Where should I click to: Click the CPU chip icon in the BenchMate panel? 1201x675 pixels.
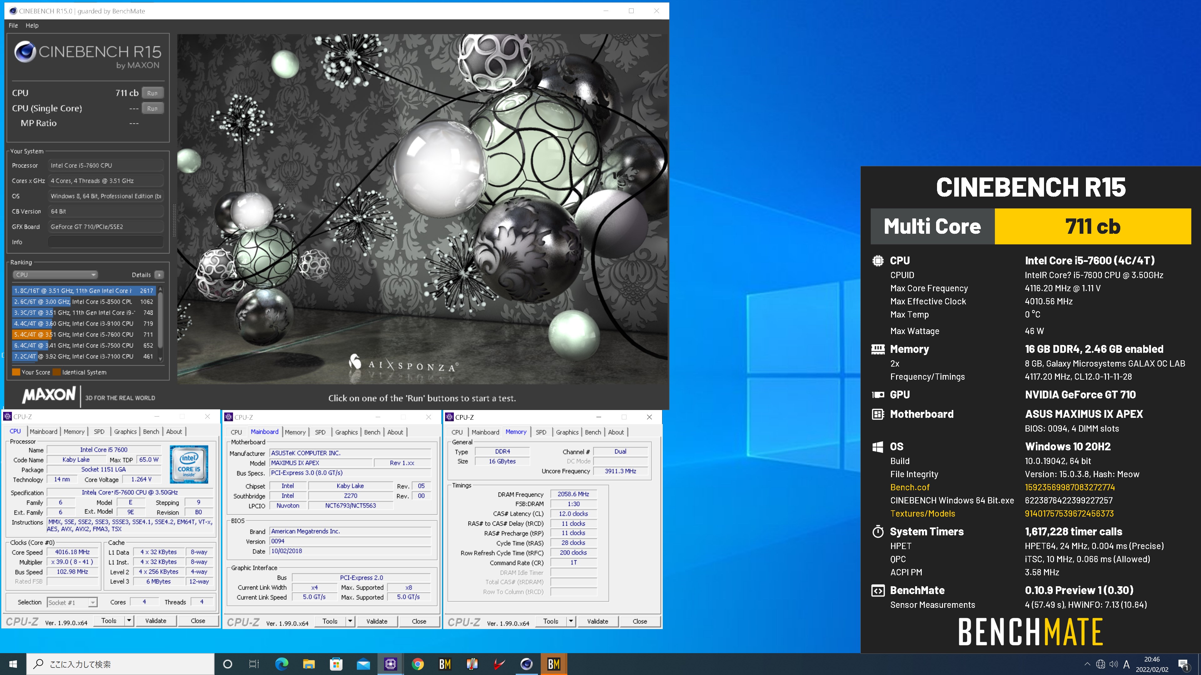[877, 260]
